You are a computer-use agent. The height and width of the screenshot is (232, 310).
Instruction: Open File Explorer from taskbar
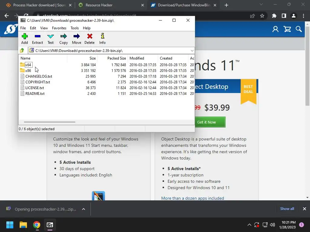[x=23, y=225]
